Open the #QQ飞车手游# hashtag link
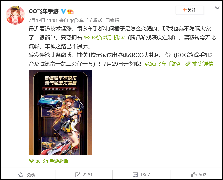The height and width of the screenshot is (180, 223). pos(162,64)
